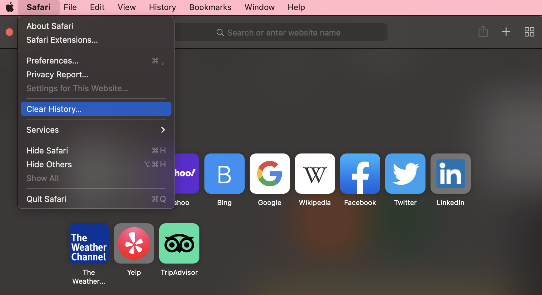
Task: Open the Wikipedia favorite icon
Action: coord(315,174)
